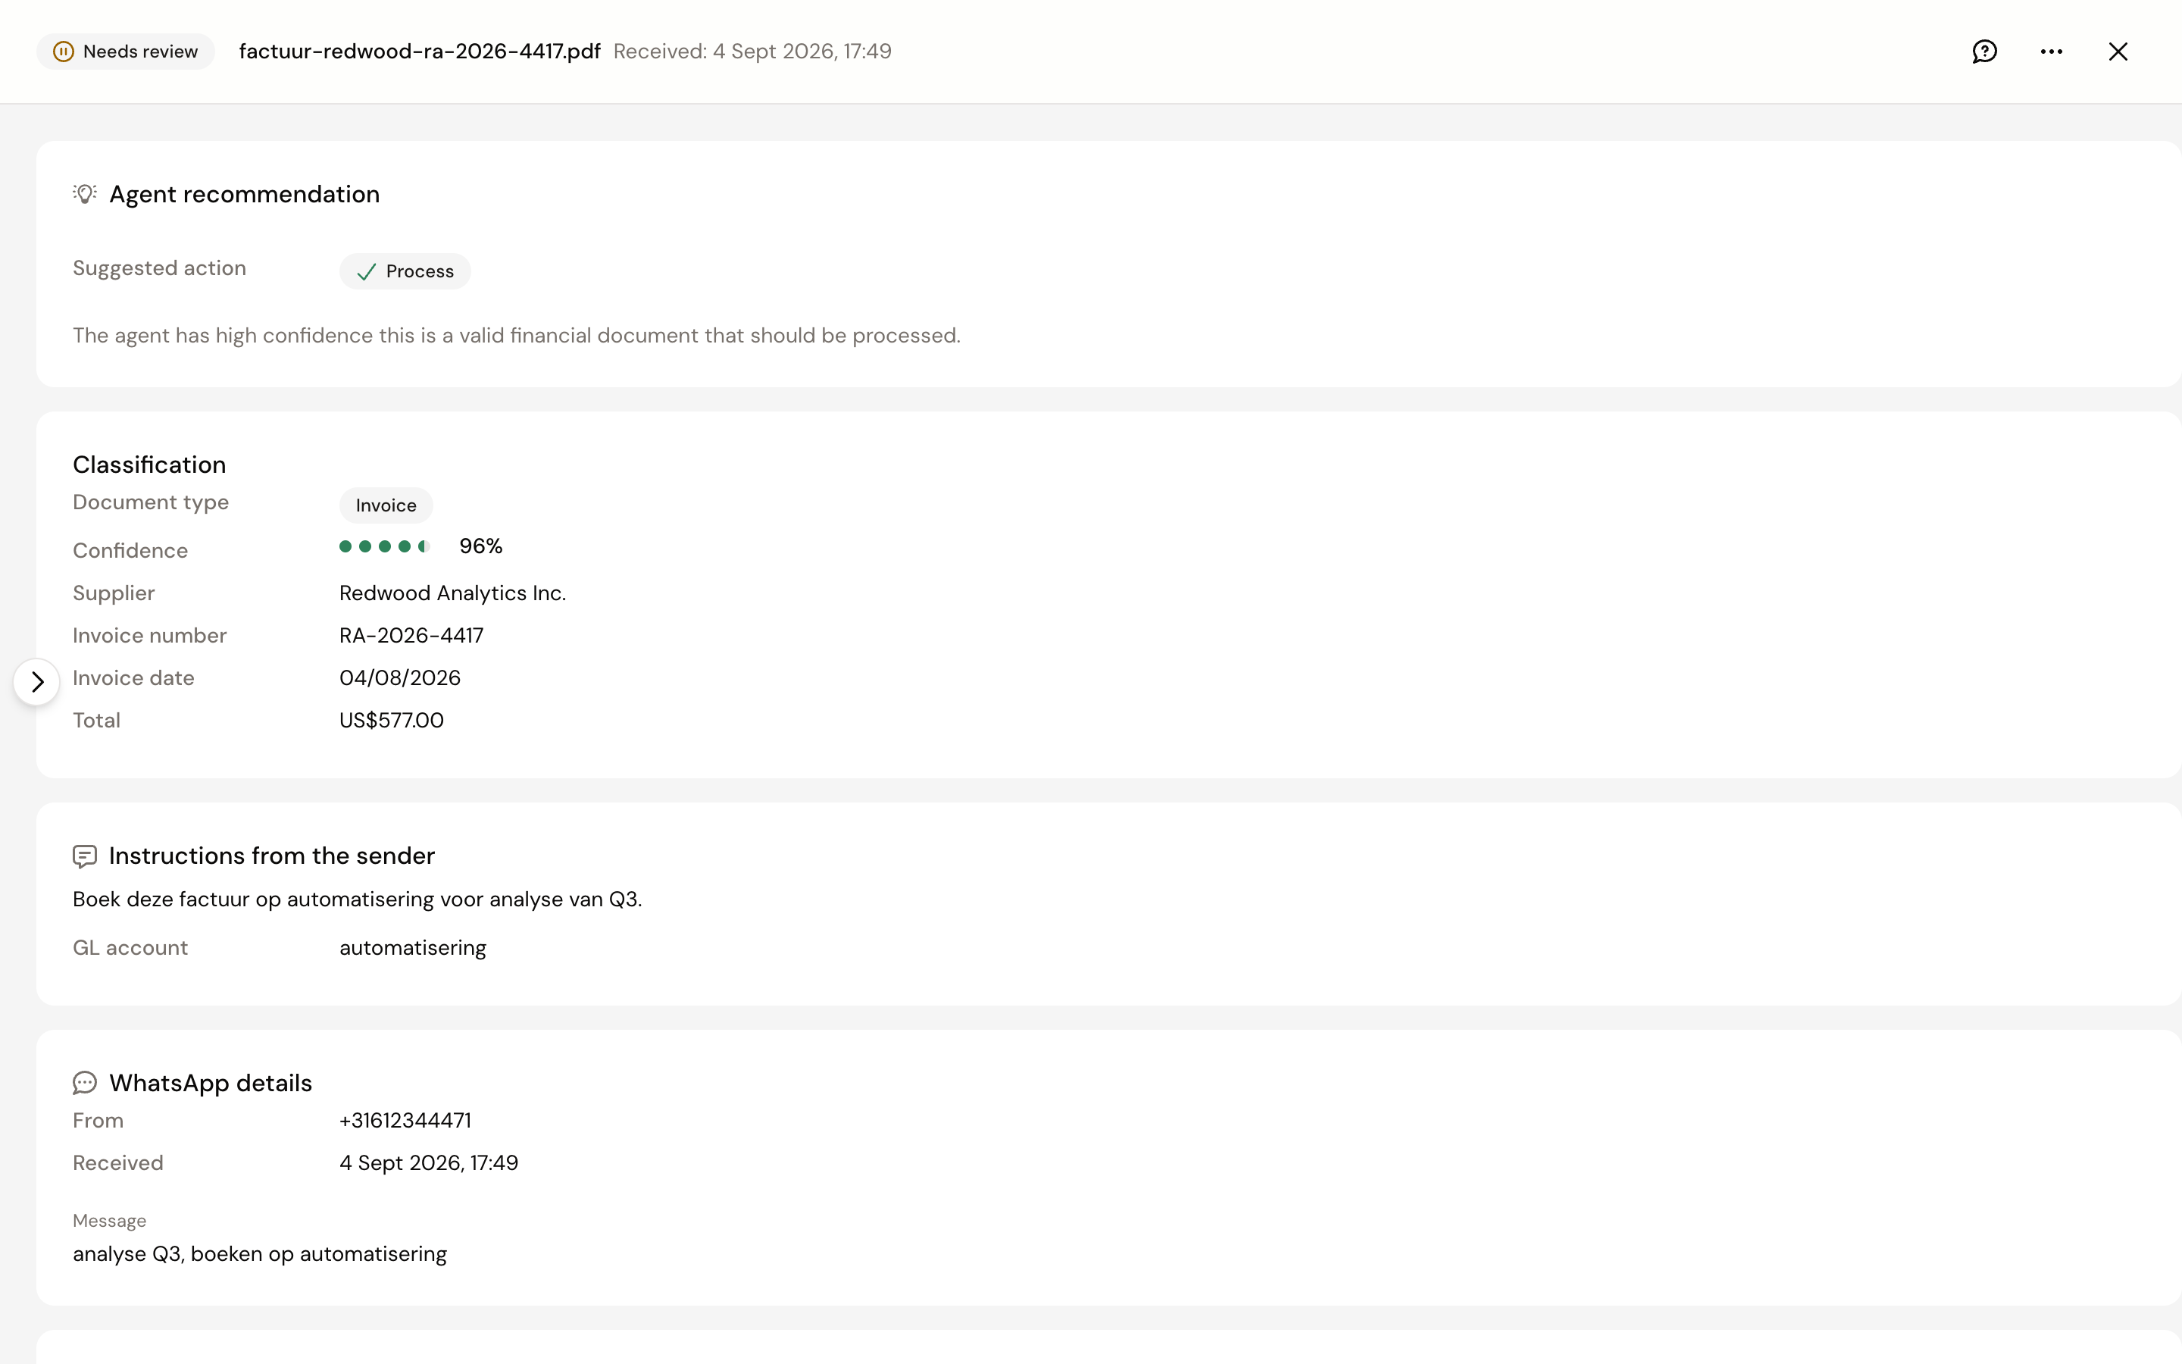2182x1364 pixels.
Task: Click the invoice number RA-2026-4417
Action: point(411,635)
